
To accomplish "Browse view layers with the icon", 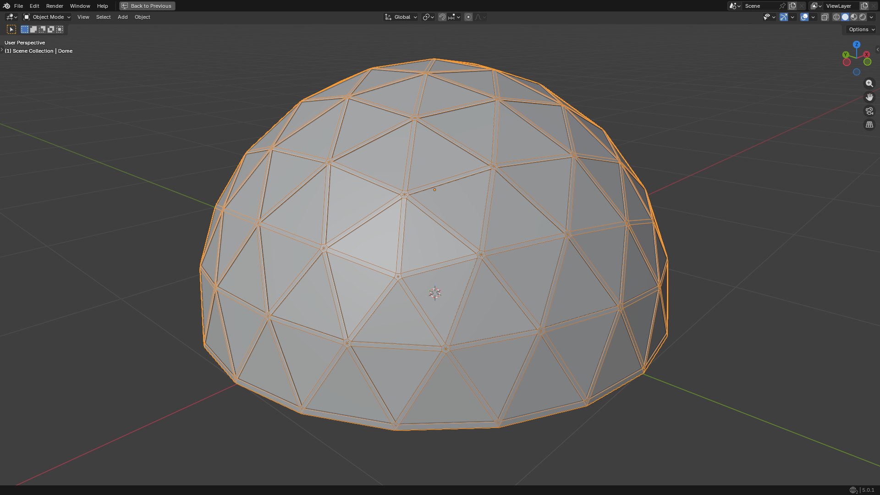I will 816,6.
